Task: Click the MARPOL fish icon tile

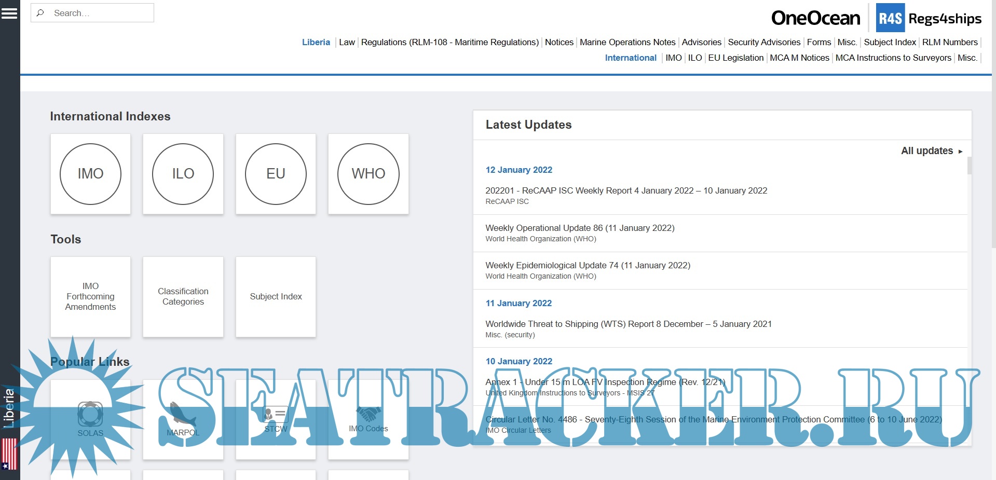Action: pos(183,414)
